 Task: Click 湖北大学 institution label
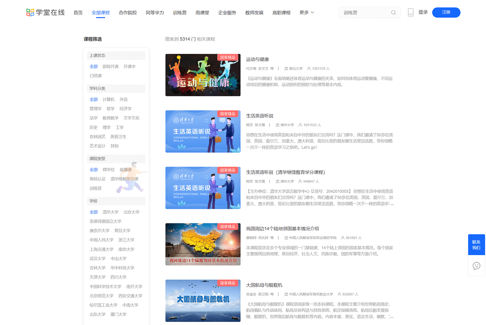click(293, 69)
